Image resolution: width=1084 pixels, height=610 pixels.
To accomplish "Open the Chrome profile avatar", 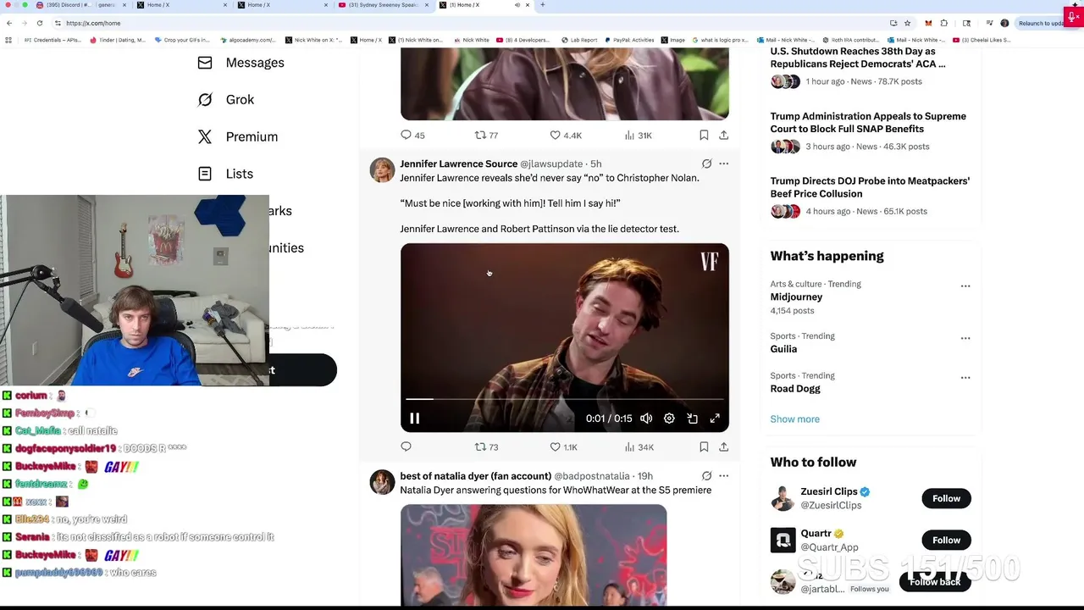I will point(1004,23).
